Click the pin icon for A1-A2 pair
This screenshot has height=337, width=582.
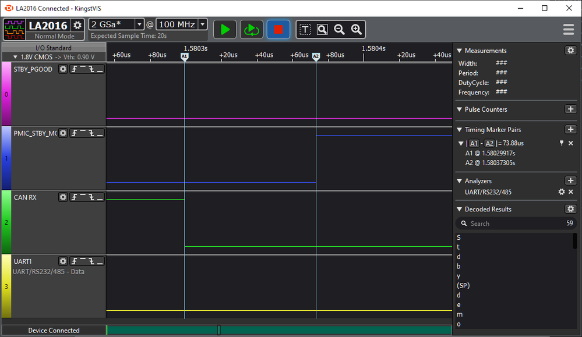tap(562, 143)
